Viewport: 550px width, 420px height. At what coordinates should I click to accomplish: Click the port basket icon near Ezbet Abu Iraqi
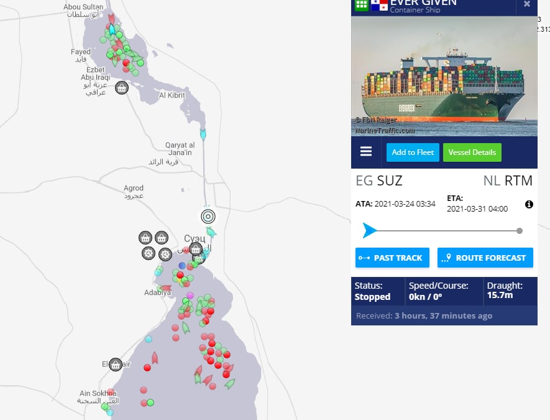click(x=121, y=88)
